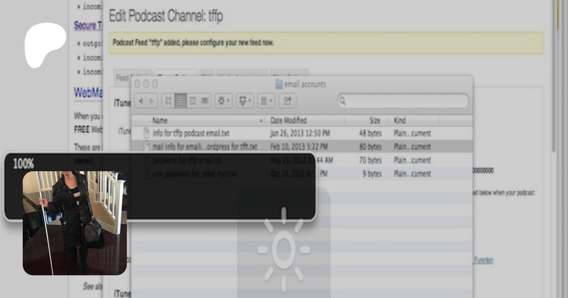
Task: Sort files by Date Modified column
Action: 288,120
